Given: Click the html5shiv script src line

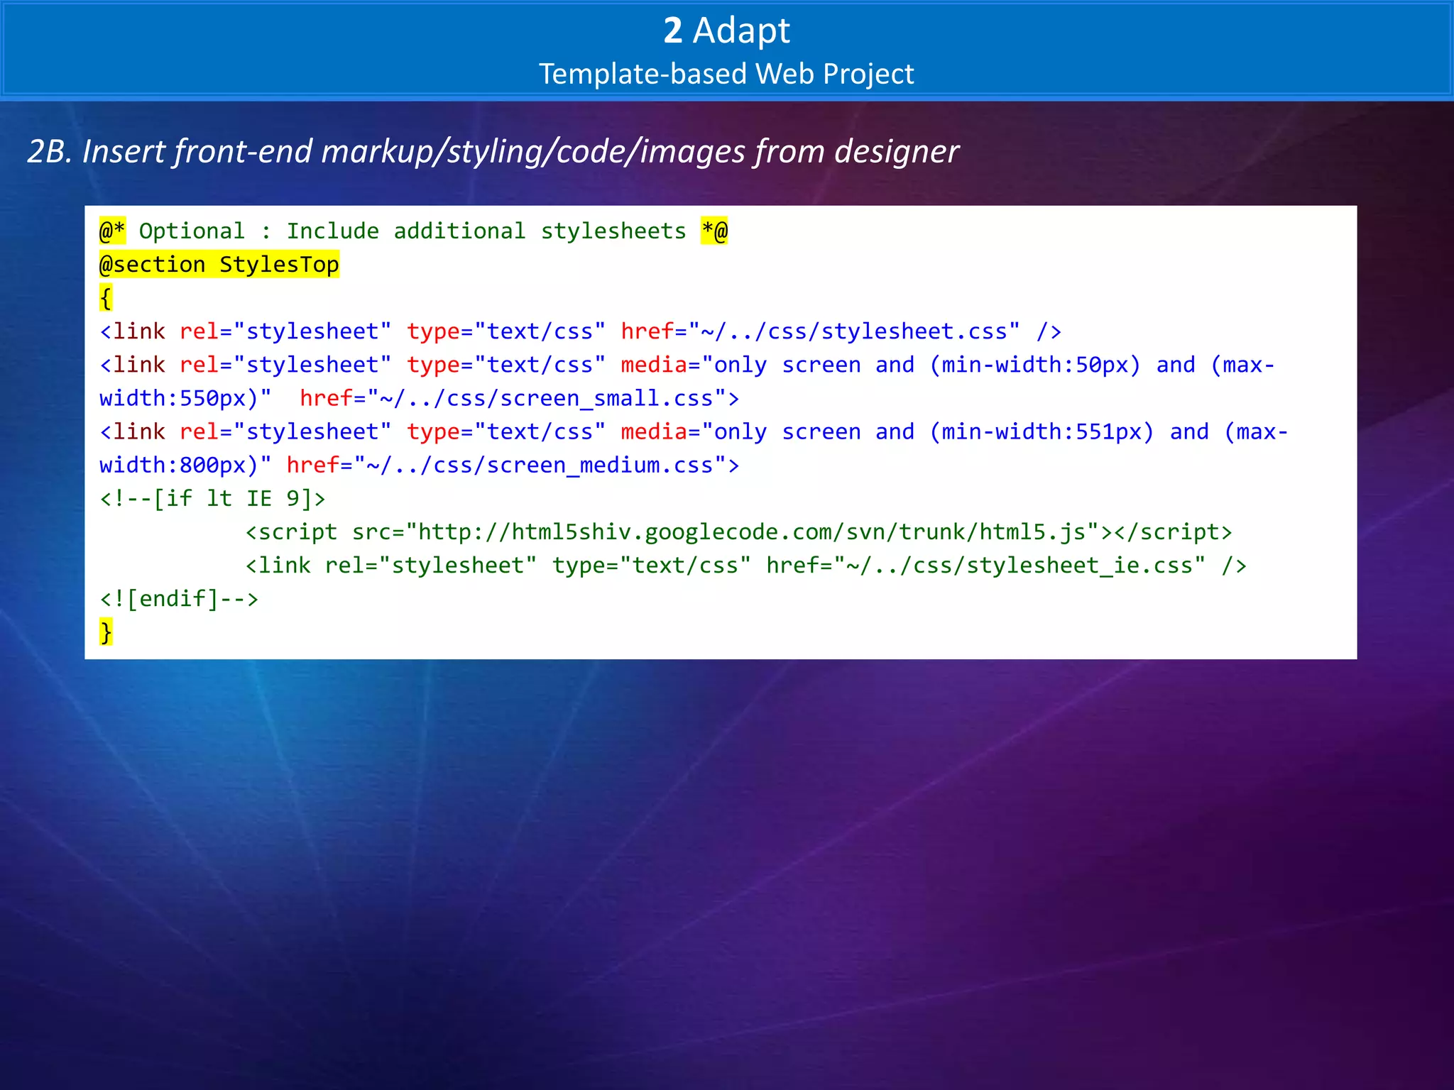Looking at the screenshot, I should tap(738, 532).
